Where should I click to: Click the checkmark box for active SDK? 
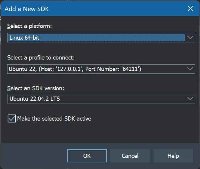(x=12, y=119)
